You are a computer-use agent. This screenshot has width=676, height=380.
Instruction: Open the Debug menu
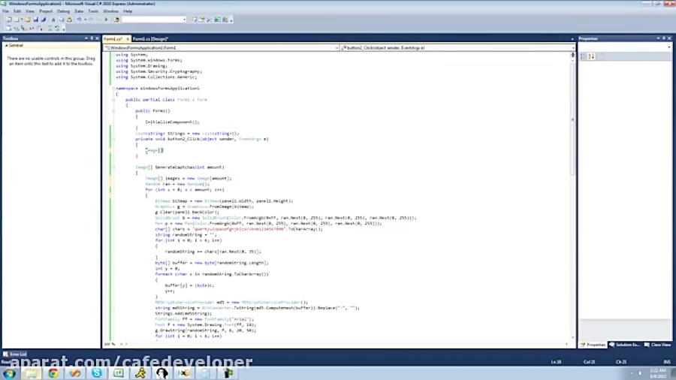[x=63, y=11]
